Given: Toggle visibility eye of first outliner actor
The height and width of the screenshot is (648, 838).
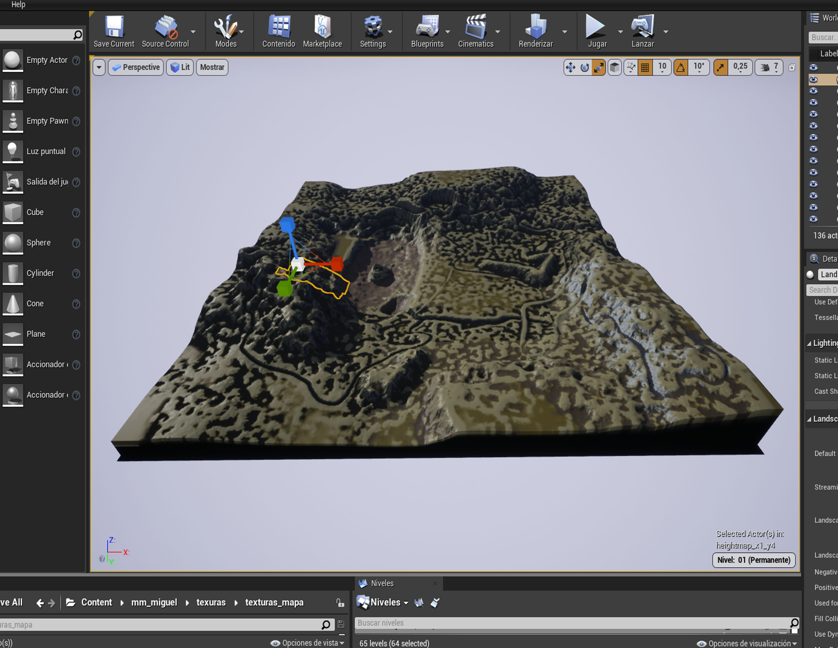Looking at the screenshot, I should 813,68.
